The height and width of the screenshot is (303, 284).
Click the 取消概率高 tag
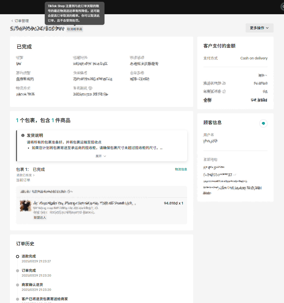pos(75,29)
